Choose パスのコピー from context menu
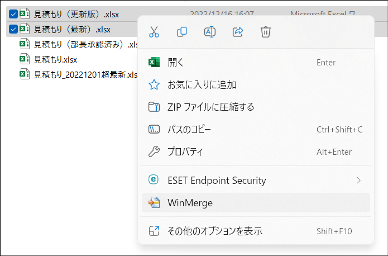This screenshot has height=256, width=388. click(x=256, y=129)
